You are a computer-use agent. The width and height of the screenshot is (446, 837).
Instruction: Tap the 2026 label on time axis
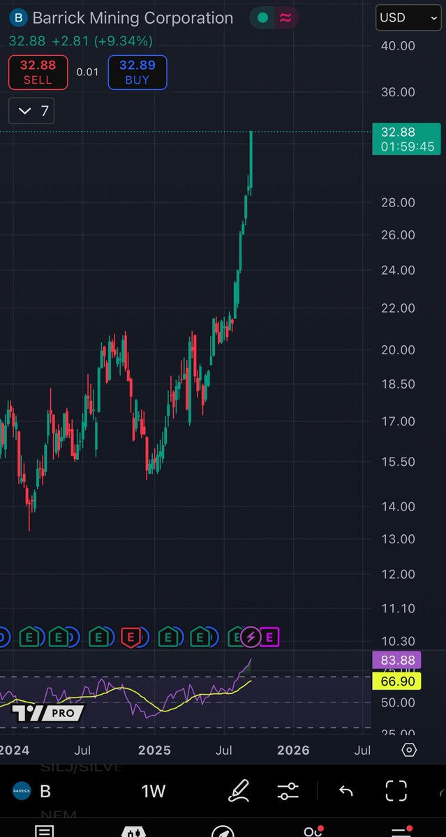[293, 751]
